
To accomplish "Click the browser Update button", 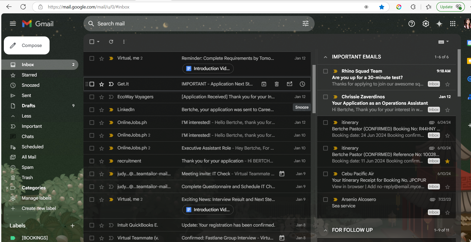I will (450, 7).
